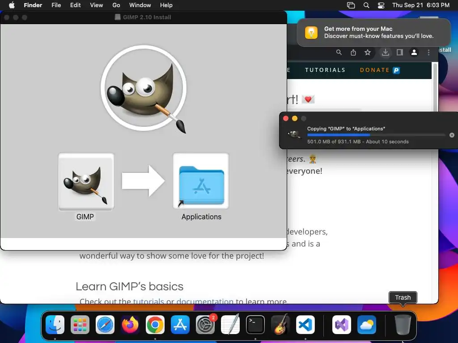The height and width of the screenshot is (343, 458).
Task: Open Chrome's downloads icon
Action: pyautogui.click(x=386, y=52)
